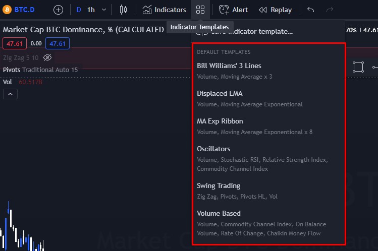The width and height of the screenshot is (378, 251).
Task: Create an Alert
Action: point(233,10)
